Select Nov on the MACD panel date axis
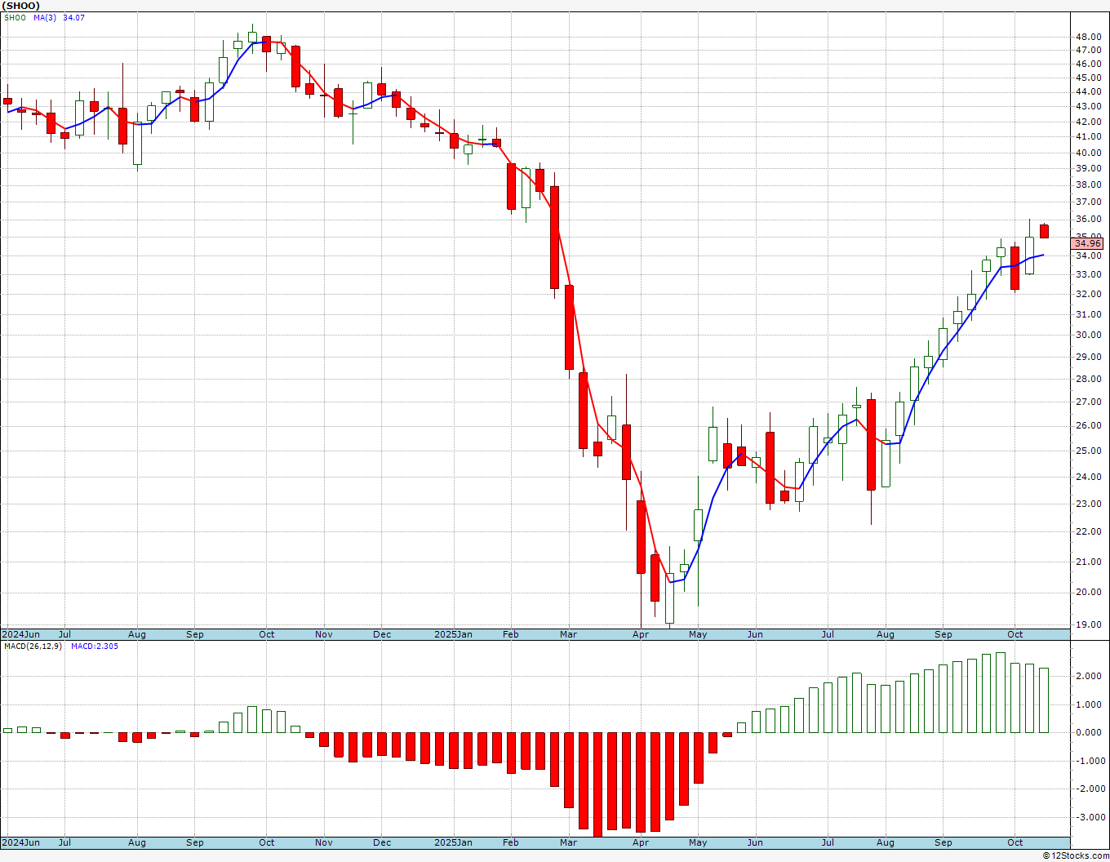 pyautogui.click(x=324, y=842)
